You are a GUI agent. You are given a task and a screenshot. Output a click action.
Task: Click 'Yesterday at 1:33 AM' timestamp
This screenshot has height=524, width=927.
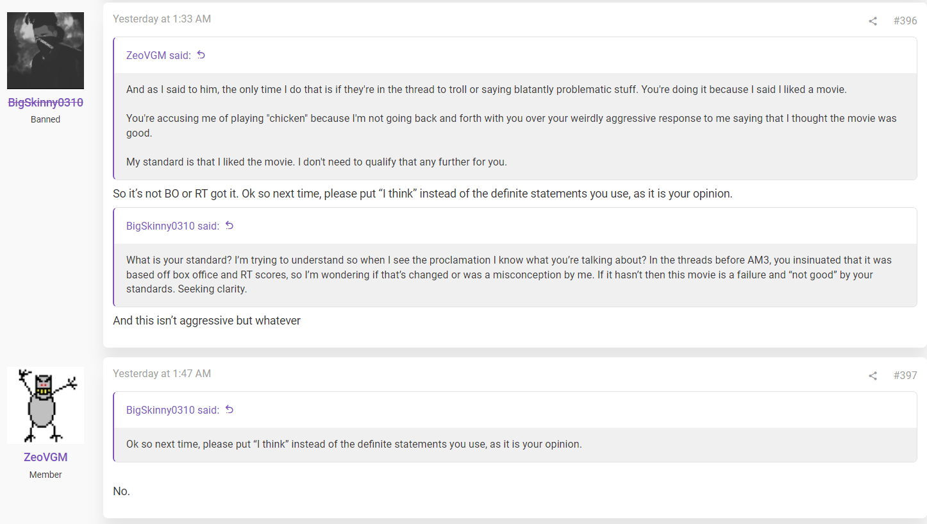[x=162, y=19]
